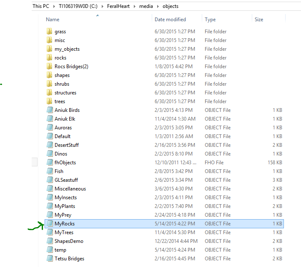
Task: Select the shapes folder icon
Action: tap(49, 75)
